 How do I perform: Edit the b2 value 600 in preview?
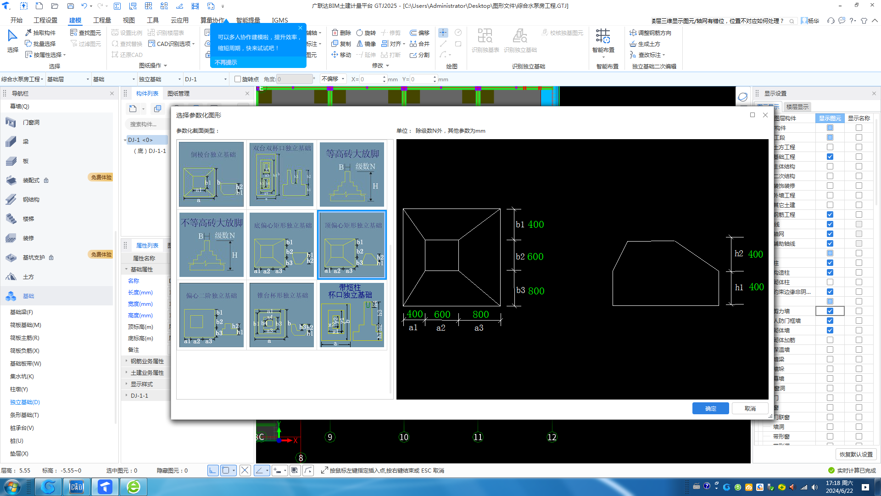(535, 257)
